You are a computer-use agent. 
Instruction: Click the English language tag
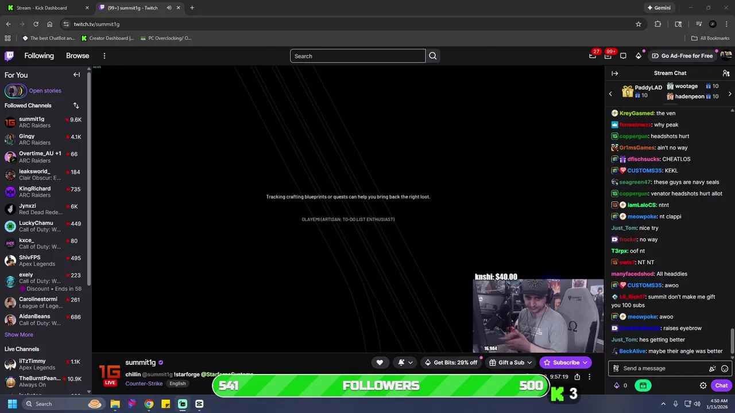(x=177, y=384)
